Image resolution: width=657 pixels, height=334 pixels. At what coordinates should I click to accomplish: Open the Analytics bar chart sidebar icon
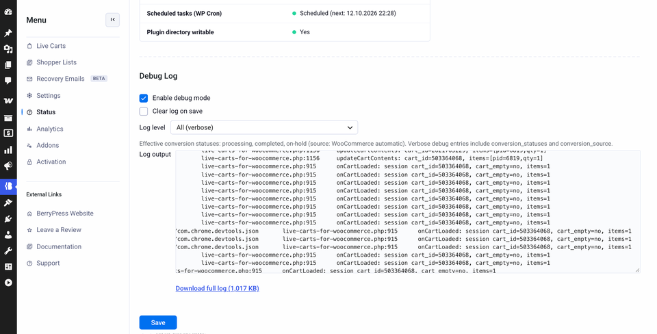(x=8, y=150)
